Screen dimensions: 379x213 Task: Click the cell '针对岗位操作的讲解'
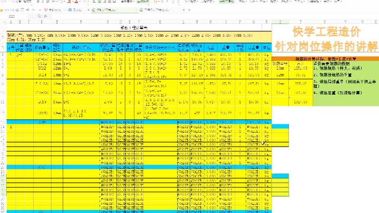[x=326, y=46]
